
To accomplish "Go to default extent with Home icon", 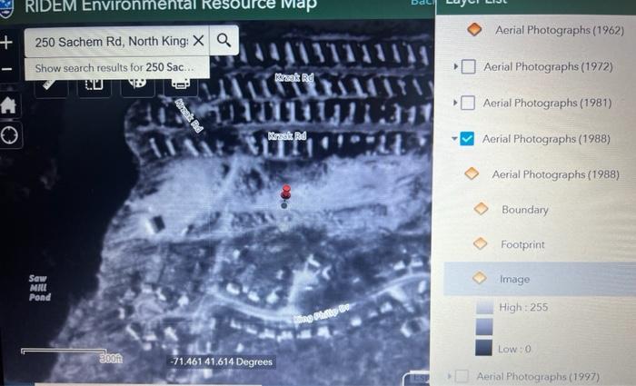I will [x=8, y=105].
